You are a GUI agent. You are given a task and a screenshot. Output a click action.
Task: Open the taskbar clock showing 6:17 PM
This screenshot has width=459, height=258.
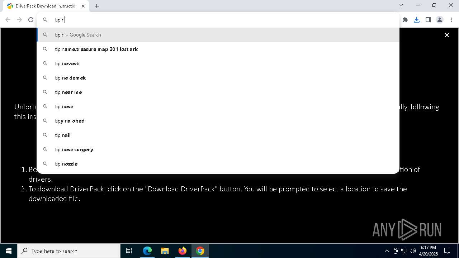[x=429, y=251]
